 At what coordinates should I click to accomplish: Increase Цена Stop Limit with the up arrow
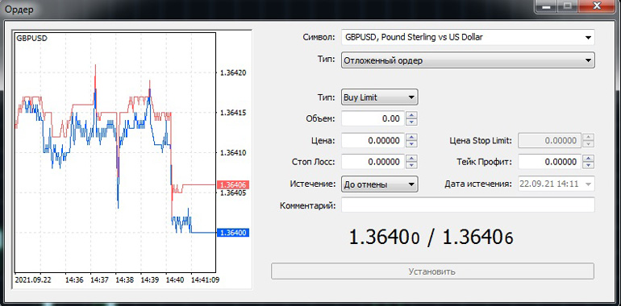click(x=589, y=137)
